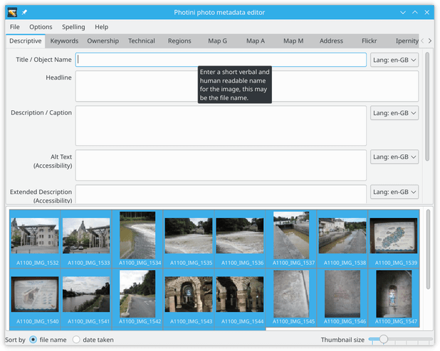Select thumbnail A1100_IMG_1544
The width and height of the screenshot is (440, 351).
click(x=240, y=298)
